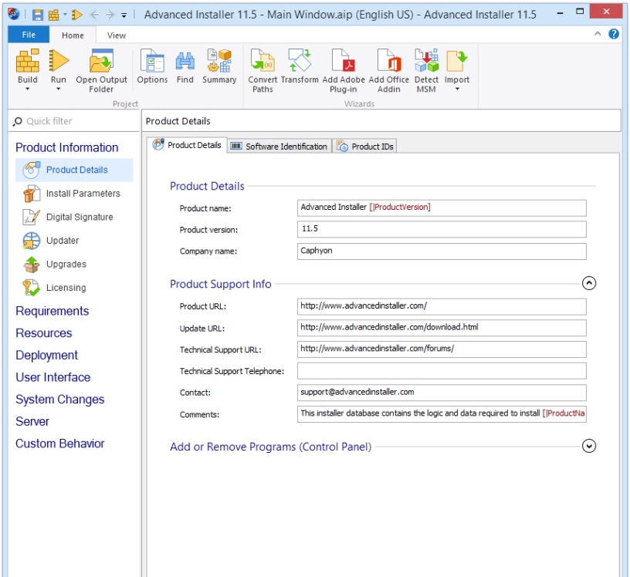Expand the Deployment section
The width and height of the screenshot is (630, 577).
46,355
